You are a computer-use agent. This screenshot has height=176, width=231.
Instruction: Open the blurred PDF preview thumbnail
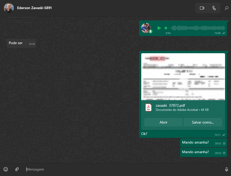coord(183,77)
